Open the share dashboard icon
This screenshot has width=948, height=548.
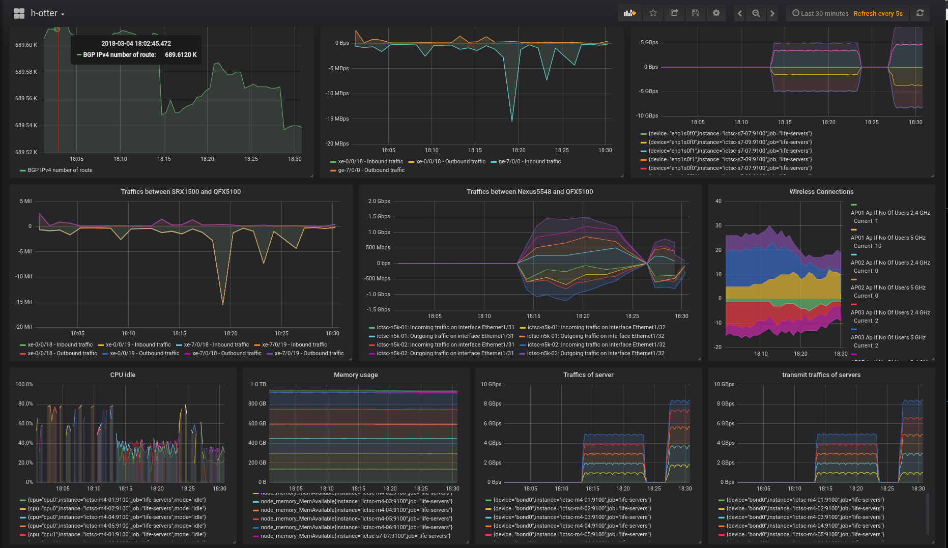pos(674,13)
